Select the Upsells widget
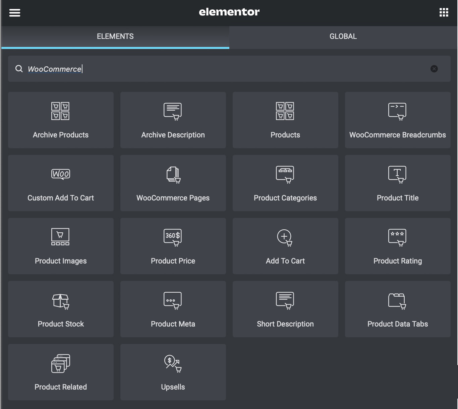 point(173,372)
